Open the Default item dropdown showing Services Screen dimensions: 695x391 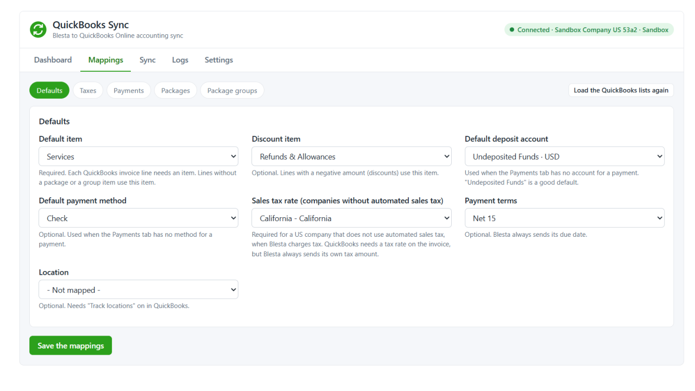[138, 156]
